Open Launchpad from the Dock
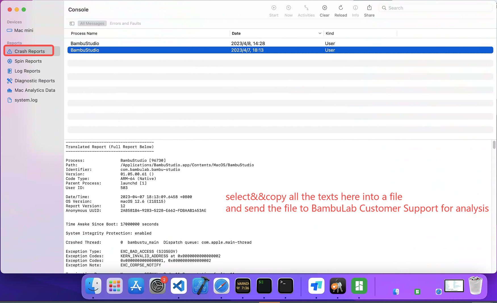 click(x=115, y=286)
